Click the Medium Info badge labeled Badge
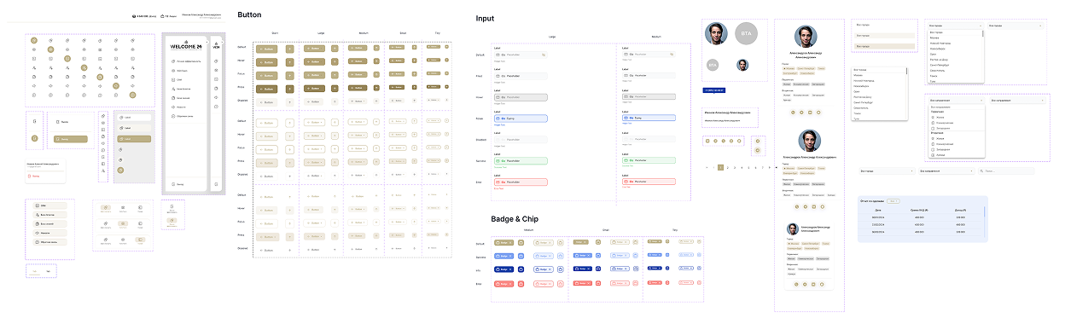Image resolution: width=1065 pixels, height=318 pixels. pos(503,269)
